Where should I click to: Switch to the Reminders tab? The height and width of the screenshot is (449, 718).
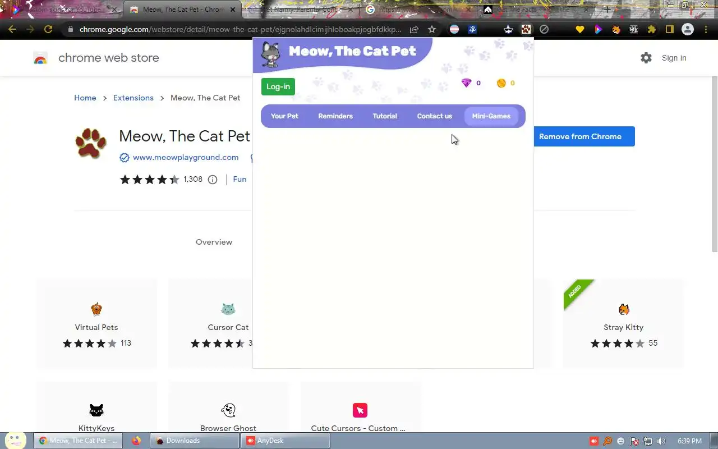[335, 116]
